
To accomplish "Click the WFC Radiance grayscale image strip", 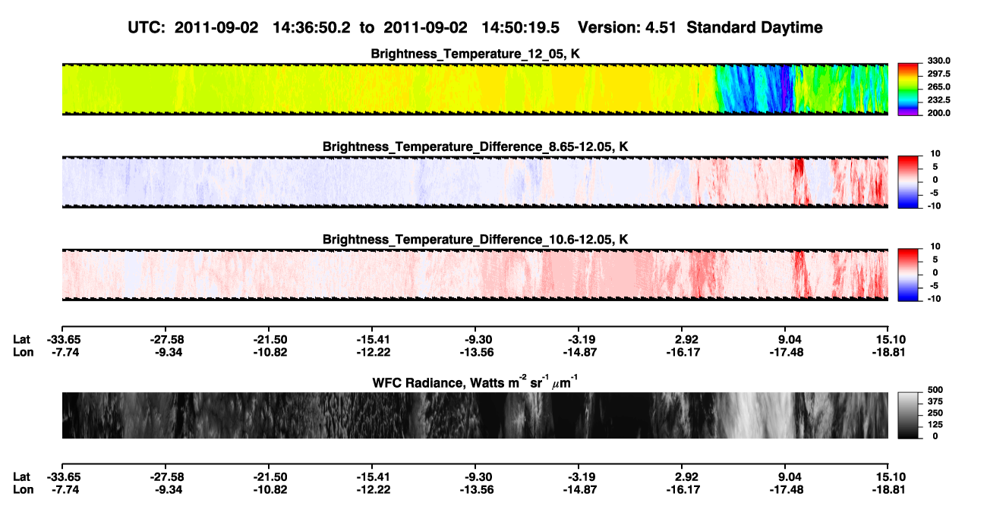I will 475,415.
